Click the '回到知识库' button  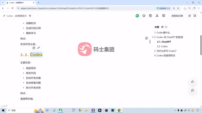tap(177, 16)
